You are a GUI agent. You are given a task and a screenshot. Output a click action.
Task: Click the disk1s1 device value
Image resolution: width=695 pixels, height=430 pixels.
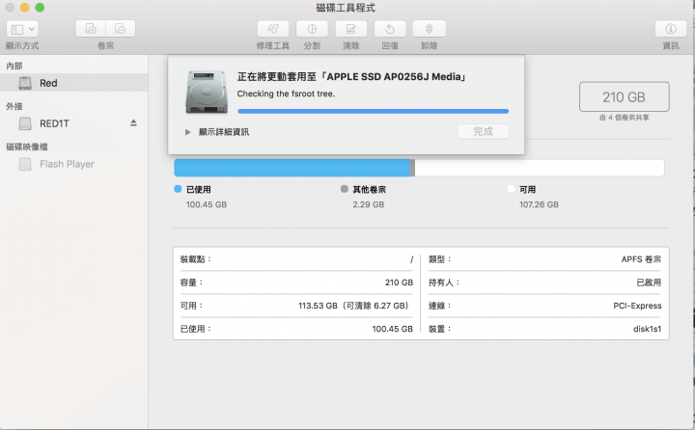pyautogui.click(x=647, y=329)
